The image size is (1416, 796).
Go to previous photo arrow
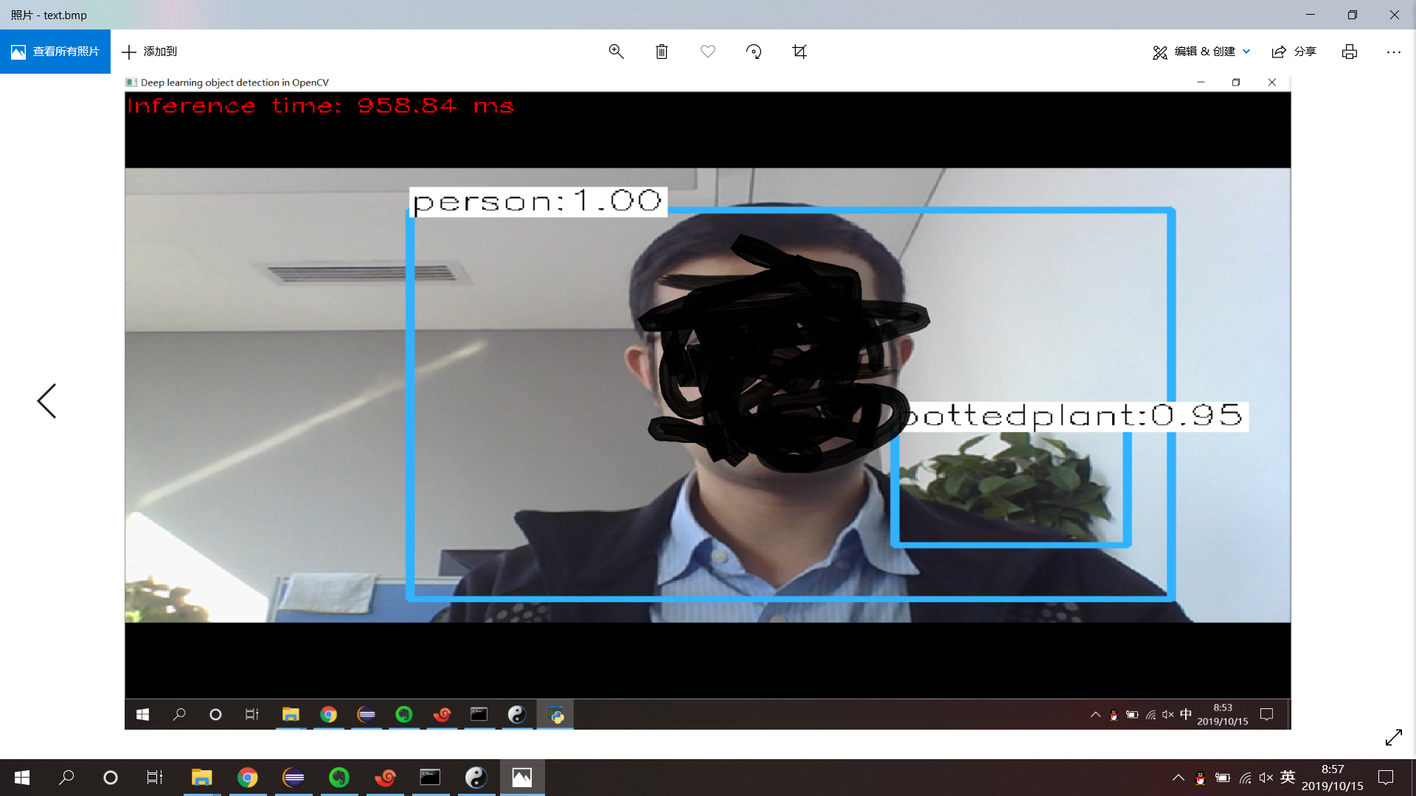[46, 401]
